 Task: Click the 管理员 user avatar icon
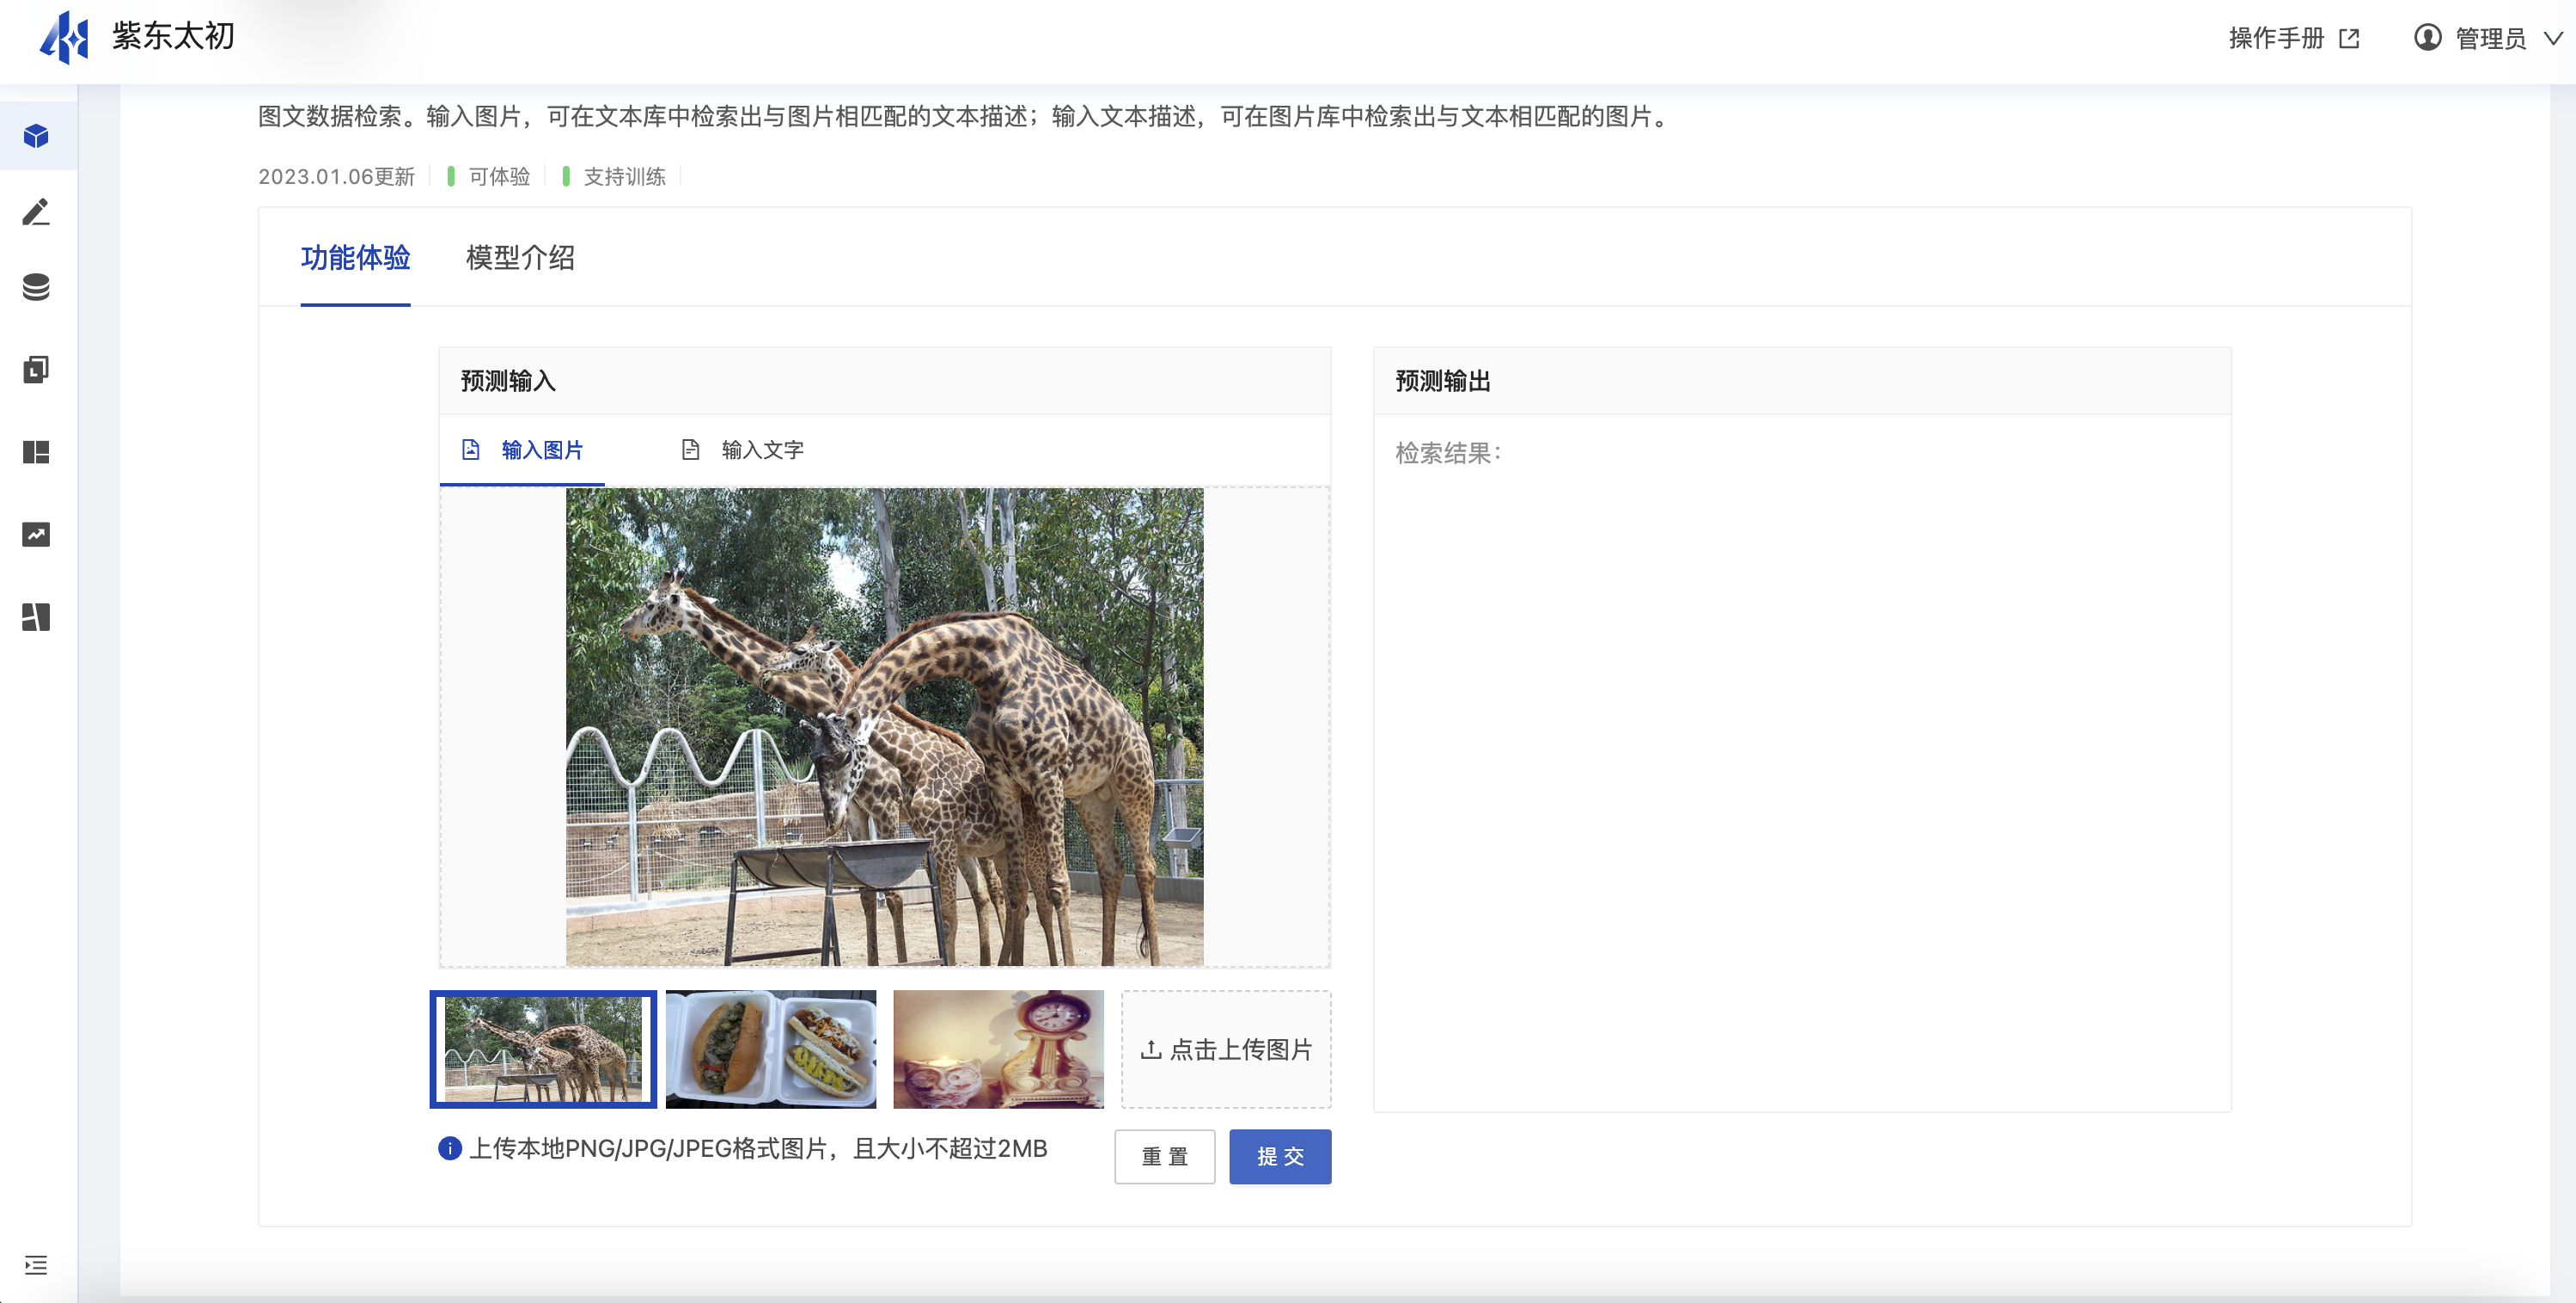pos(2427,37)
